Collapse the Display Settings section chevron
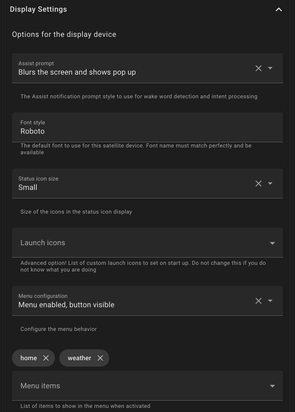This screenshot has height=412, width=295. pos(279,10)
